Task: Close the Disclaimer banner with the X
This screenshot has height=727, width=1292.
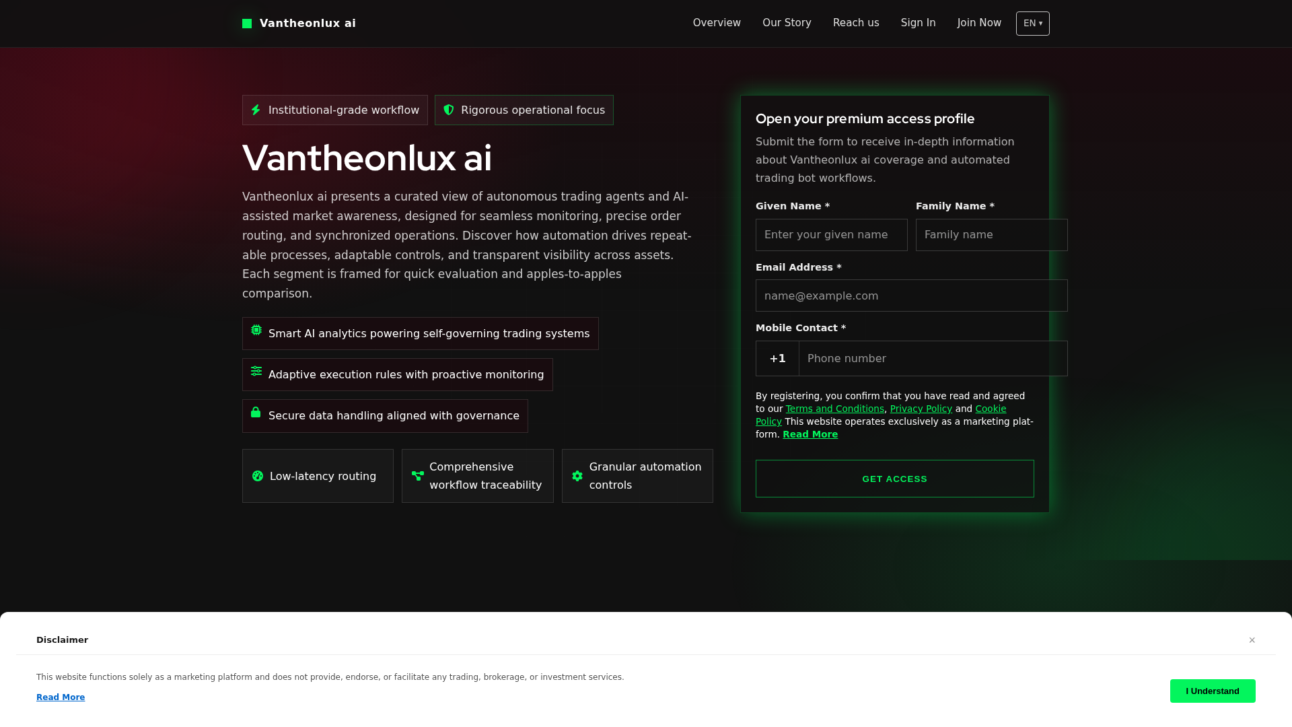Action: pos(1252,640)
